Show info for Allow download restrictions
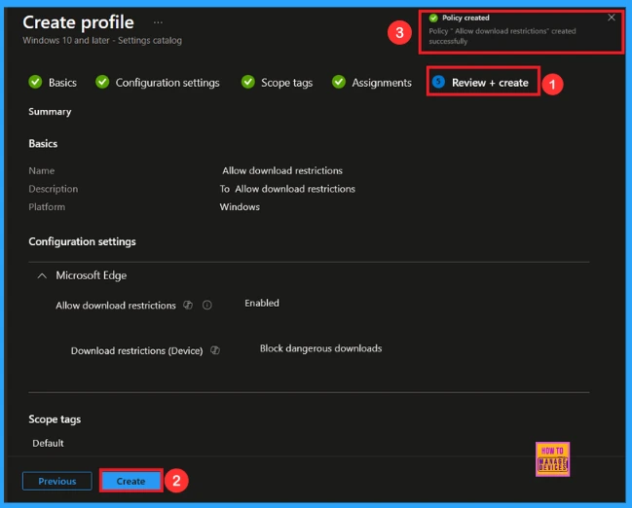 pos(206,305)
